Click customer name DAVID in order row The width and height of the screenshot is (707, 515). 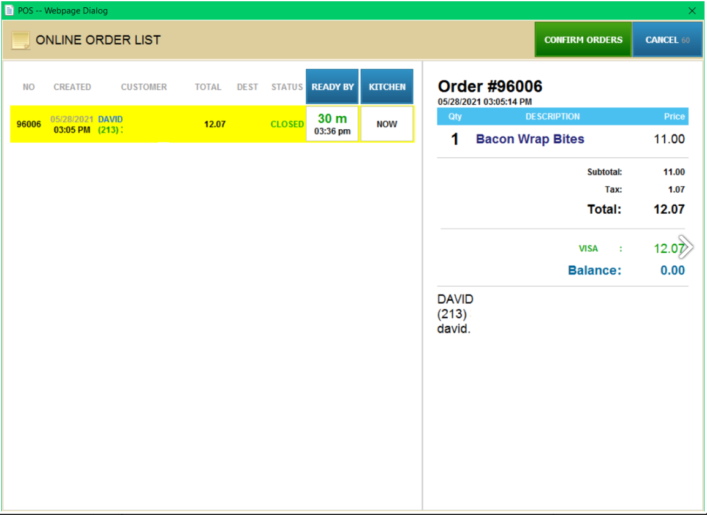point(110,119)
